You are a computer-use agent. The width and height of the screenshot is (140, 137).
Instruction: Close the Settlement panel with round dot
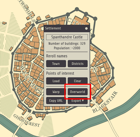pos(86,29)
